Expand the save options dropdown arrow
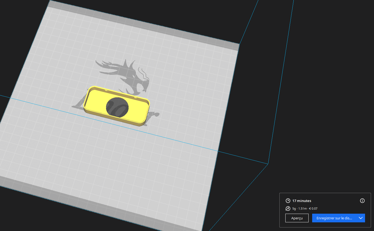 (361, 218)
